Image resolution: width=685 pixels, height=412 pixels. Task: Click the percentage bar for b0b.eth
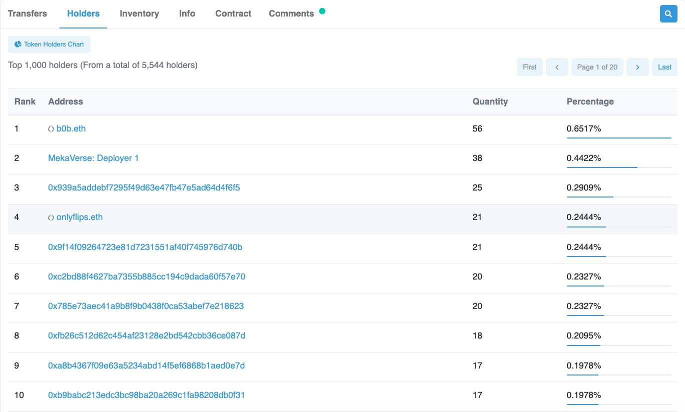tap(619, 137)
